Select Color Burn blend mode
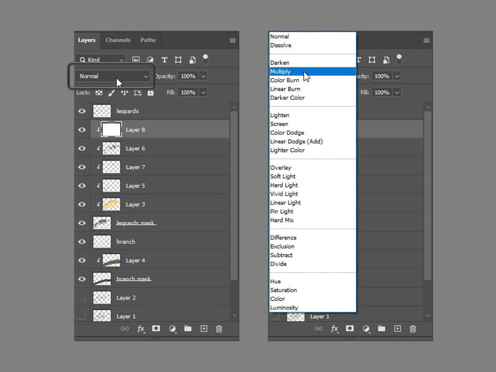496x372 pixels. click(x=312, y=80)
